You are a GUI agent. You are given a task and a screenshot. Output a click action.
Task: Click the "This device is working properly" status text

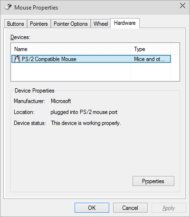click(x=86, y=123)
